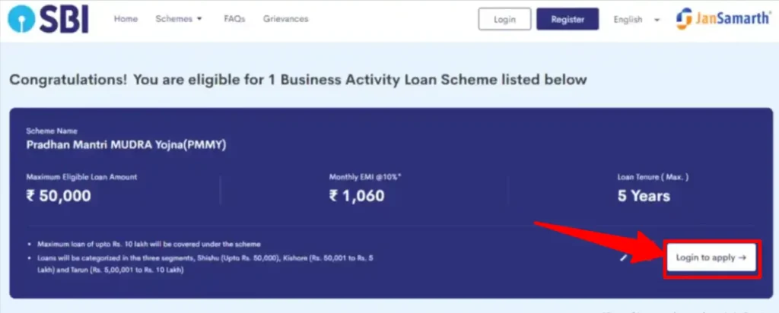Open the FAQs page
This screenshot has height=313, width=779.
[234, 19]
